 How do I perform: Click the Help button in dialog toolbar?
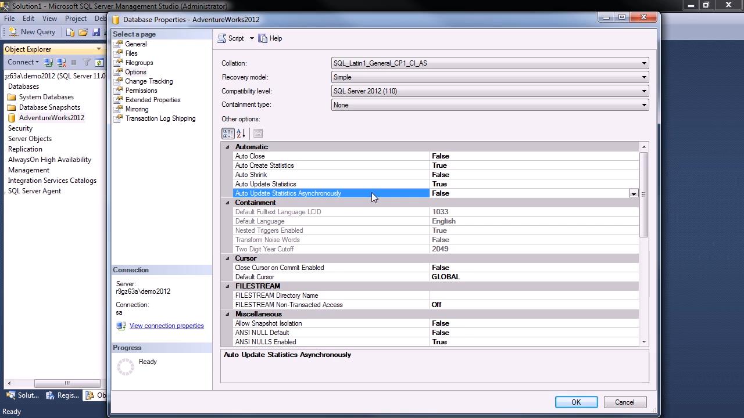[270, 38]
